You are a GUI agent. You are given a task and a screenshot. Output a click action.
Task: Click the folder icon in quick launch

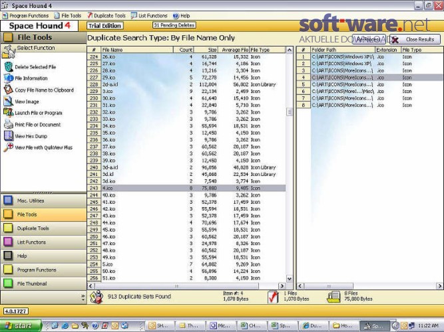(75, 325)
